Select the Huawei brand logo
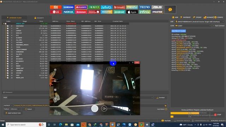 pos(81,7)
